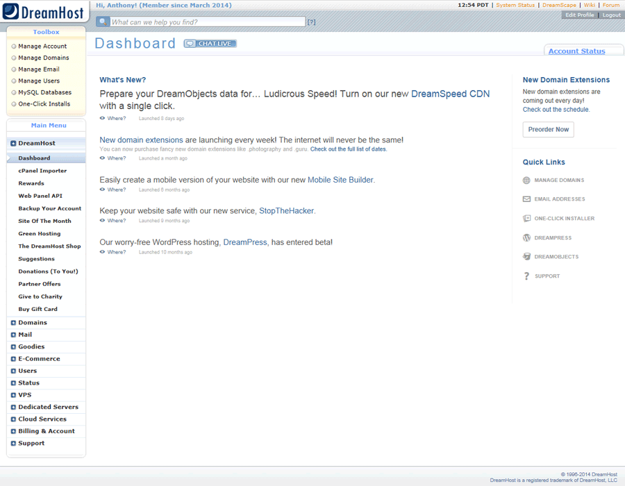Click eye icon under New domain extensions news

(x=103, y=158)
